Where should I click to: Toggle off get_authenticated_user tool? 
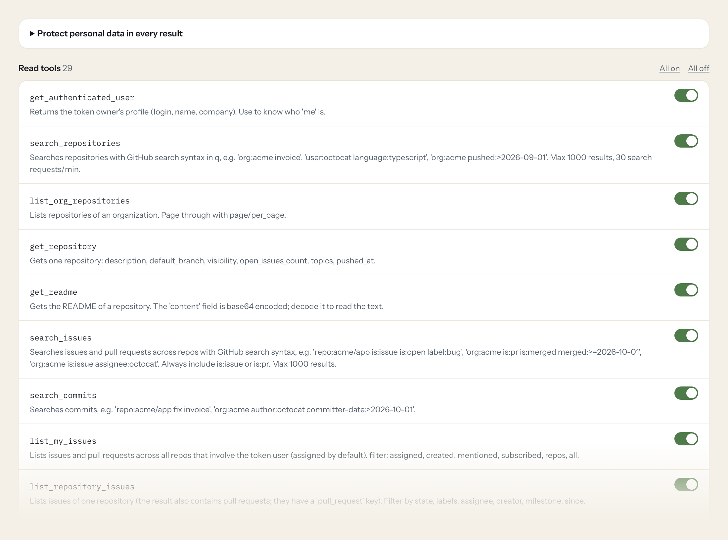pos(686,95)
